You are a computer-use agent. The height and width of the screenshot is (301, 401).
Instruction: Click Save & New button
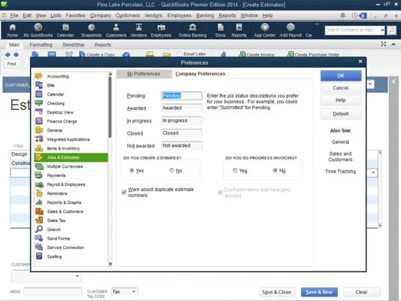pyautogui.click(x=319, y=292)
